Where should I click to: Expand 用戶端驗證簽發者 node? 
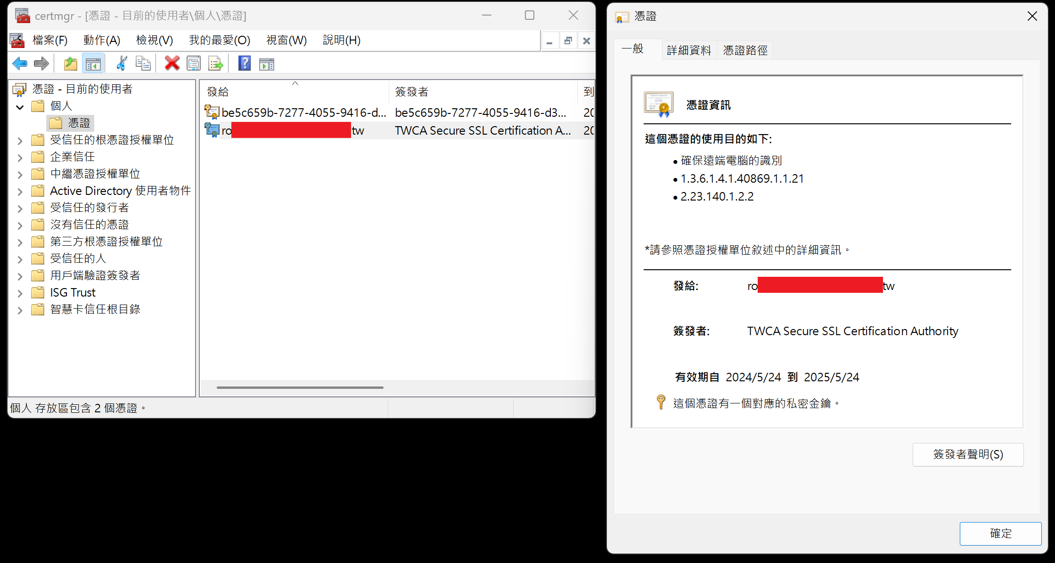pyautogui.click(x=20, y=276)
